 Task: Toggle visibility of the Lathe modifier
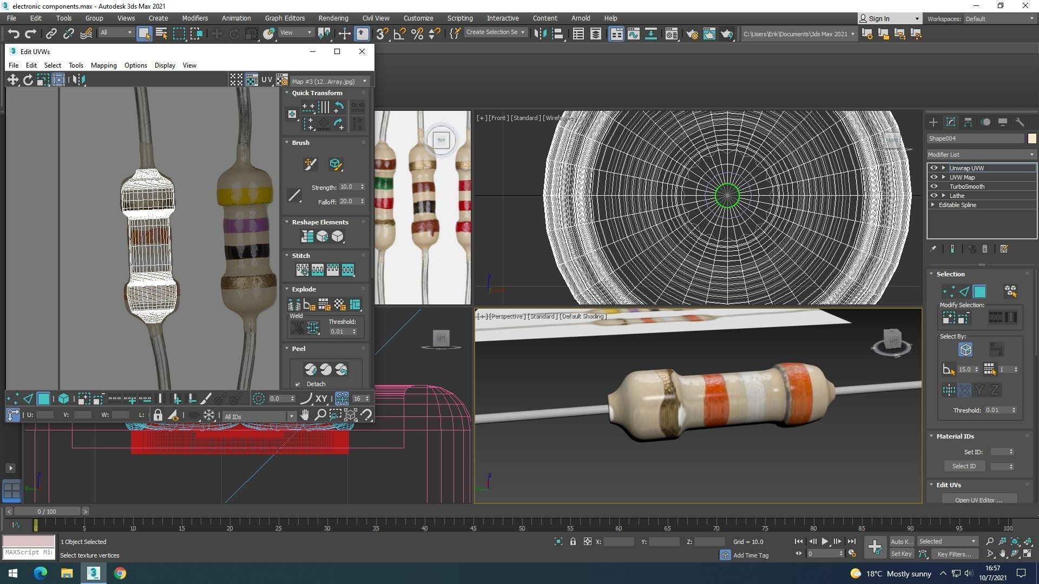pos(933,196)
